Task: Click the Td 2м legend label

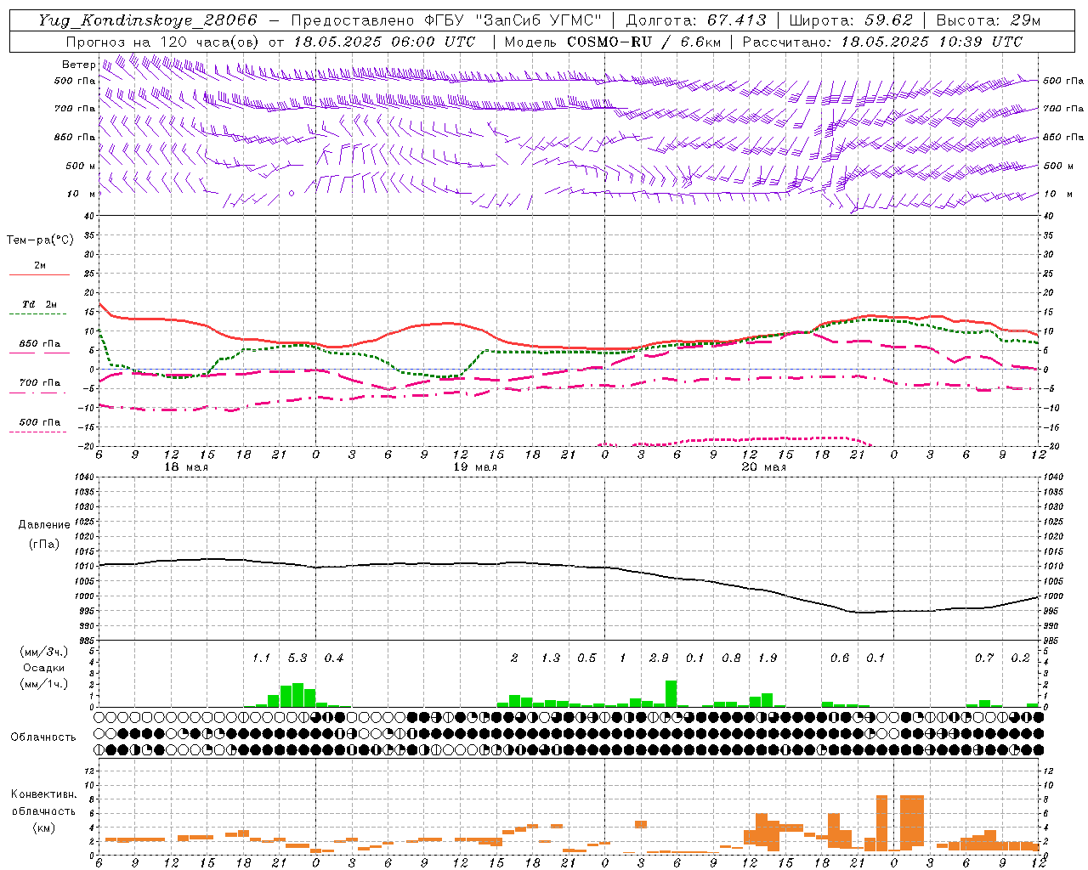Action: (x=40, y=304)
